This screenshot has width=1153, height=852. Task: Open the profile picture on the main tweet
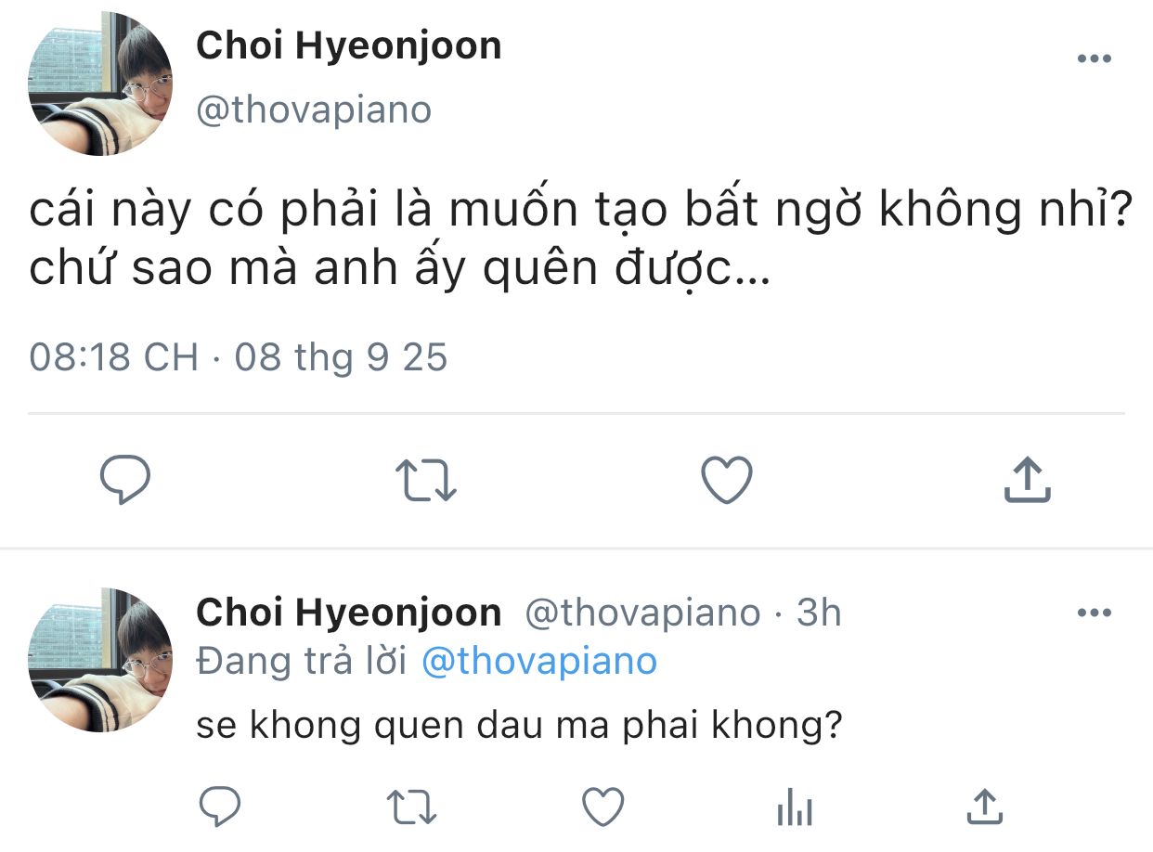(100, 84)
